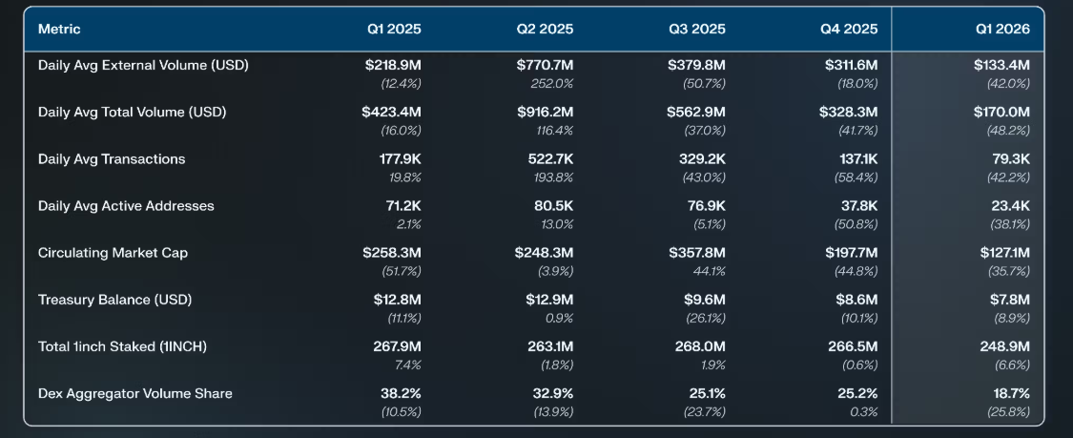
Task: Select the 329.2K value
Action: tap(704, 158)
